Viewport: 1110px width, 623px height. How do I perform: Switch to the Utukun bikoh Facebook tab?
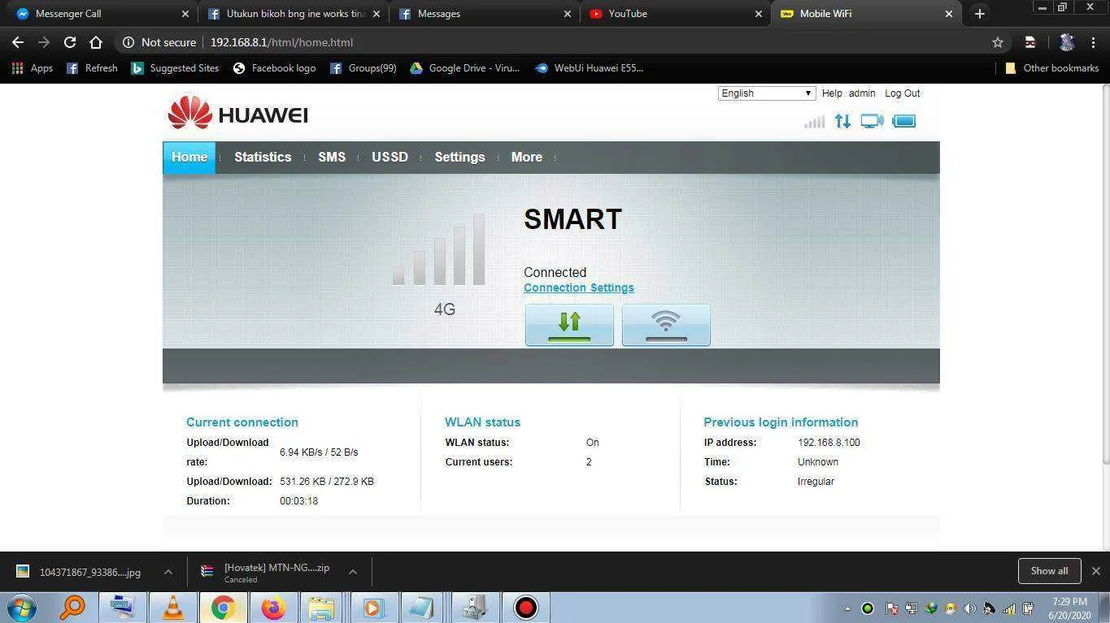pos(294,14)
